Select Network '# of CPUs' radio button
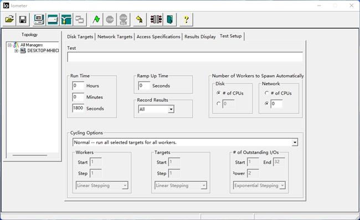 point(266,93)
